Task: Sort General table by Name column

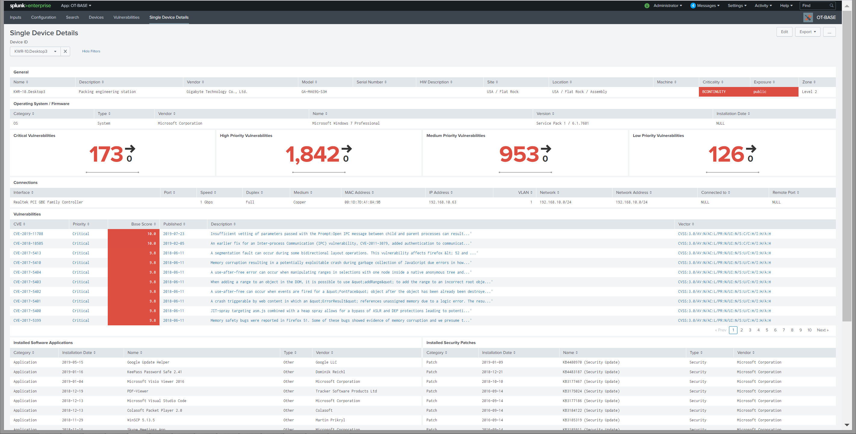Action: pyautogui.click(x=21, y=82)
